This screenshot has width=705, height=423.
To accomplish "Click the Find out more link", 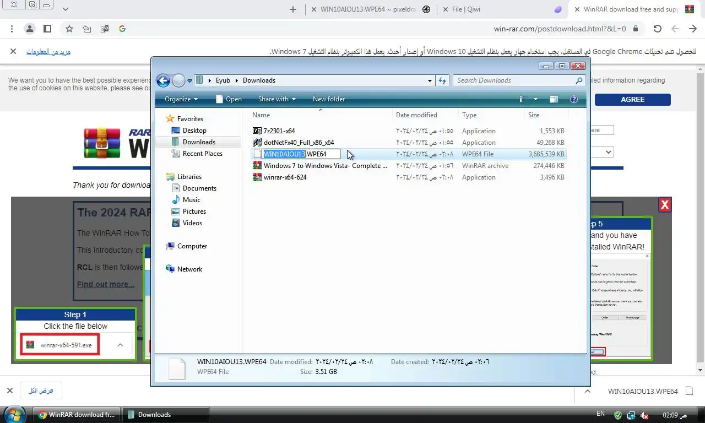I will pos(106,284).
